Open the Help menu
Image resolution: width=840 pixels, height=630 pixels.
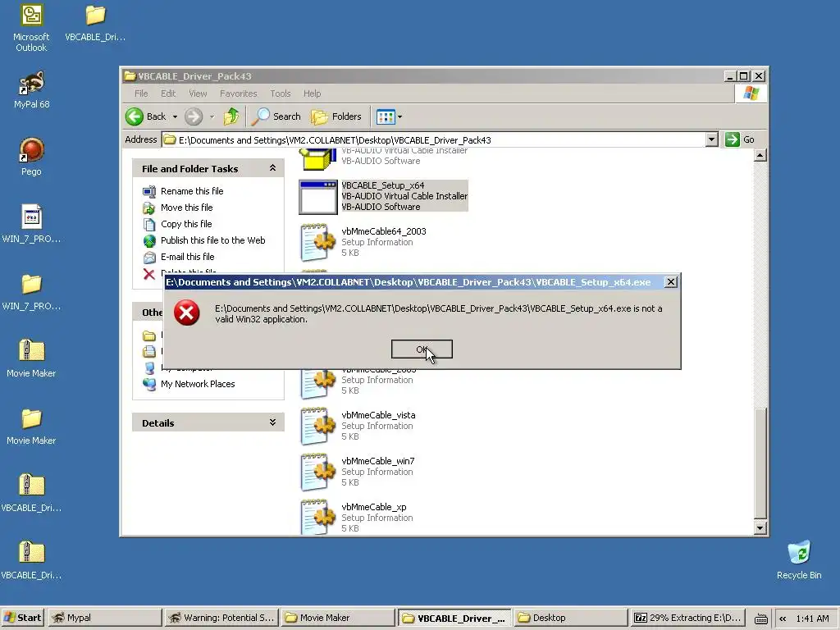[312, 94]
